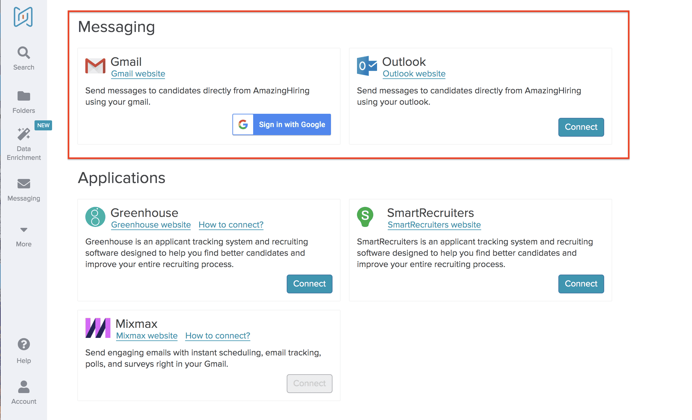The width and height of the screenshot is (692, 420).
Task: Click the Mixmax logo icon
Action: (x=98, y=328)
